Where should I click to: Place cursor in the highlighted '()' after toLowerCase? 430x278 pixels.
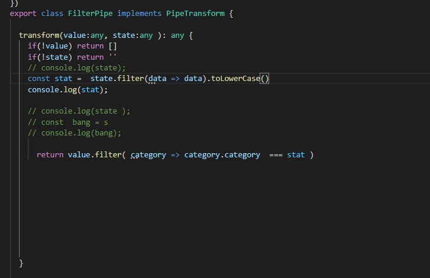(x=264, y=79)
